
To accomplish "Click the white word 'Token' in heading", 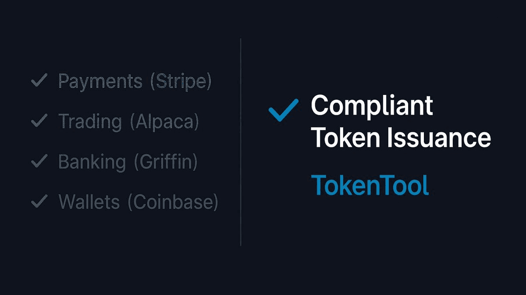I will tap(345, 137).
